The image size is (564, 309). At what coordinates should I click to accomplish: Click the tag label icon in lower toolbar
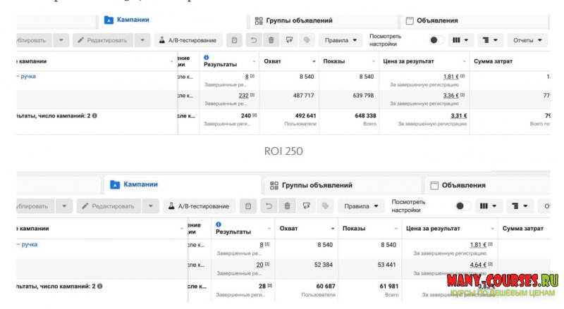(325, 206)
